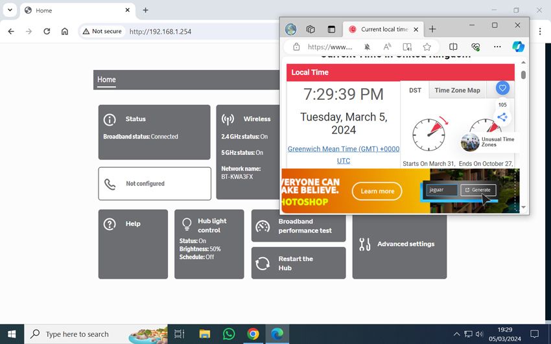
Task: Click Restart the Hub tile
Action: pos(298,263)
